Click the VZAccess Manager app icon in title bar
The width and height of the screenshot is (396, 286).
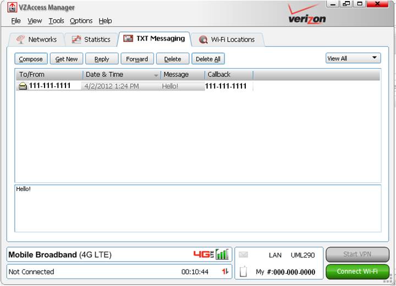[x=12, y=7]
